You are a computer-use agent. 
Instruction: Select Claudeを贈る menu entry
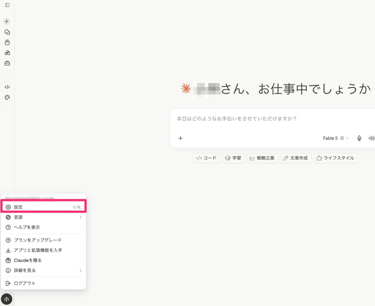[44, 260]
